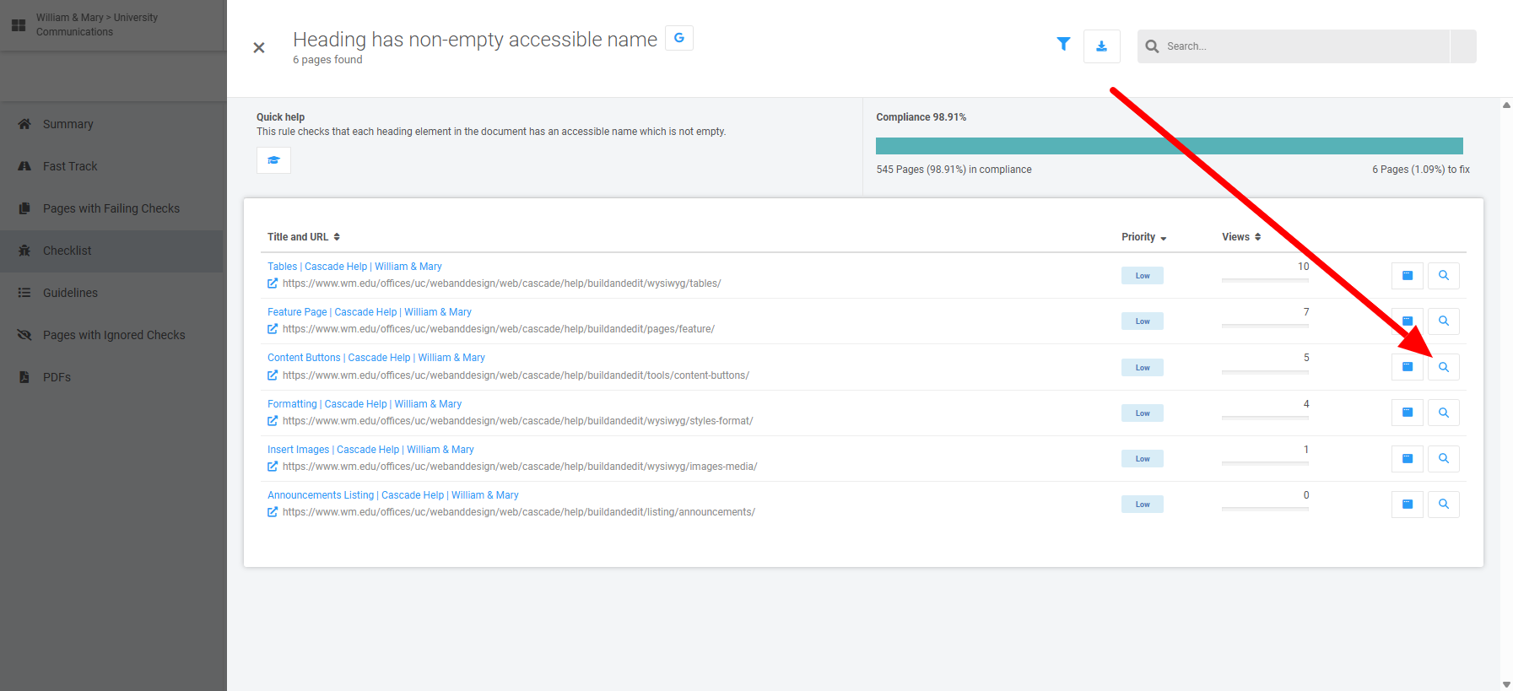Click Low priority badge in Content Buttons row
Image resolution: width=1513 pixels, height=691 pixels.
tap(1143, 368)
